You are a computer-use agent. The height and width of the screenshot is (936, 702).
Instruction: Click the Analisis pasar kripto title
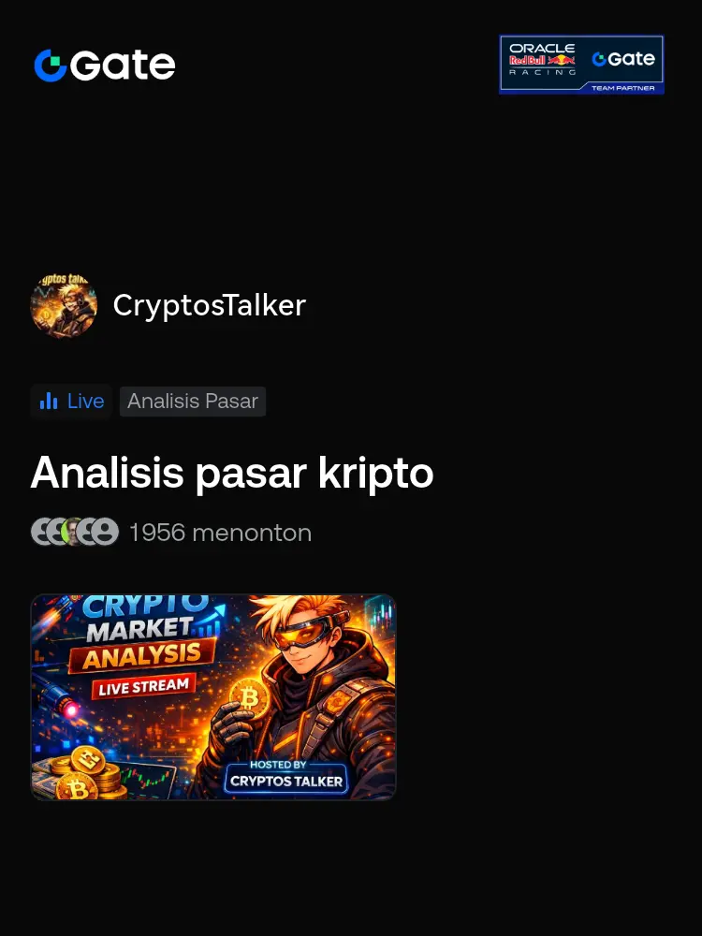(x=231, y=473)
